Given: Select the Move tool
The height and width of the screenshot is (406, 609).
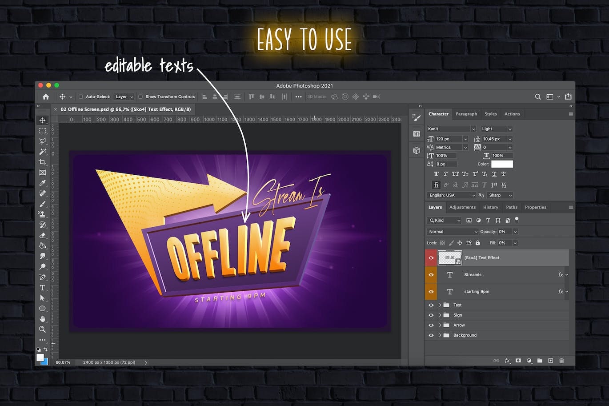Looking at the screenshot, I should point(43,120).
